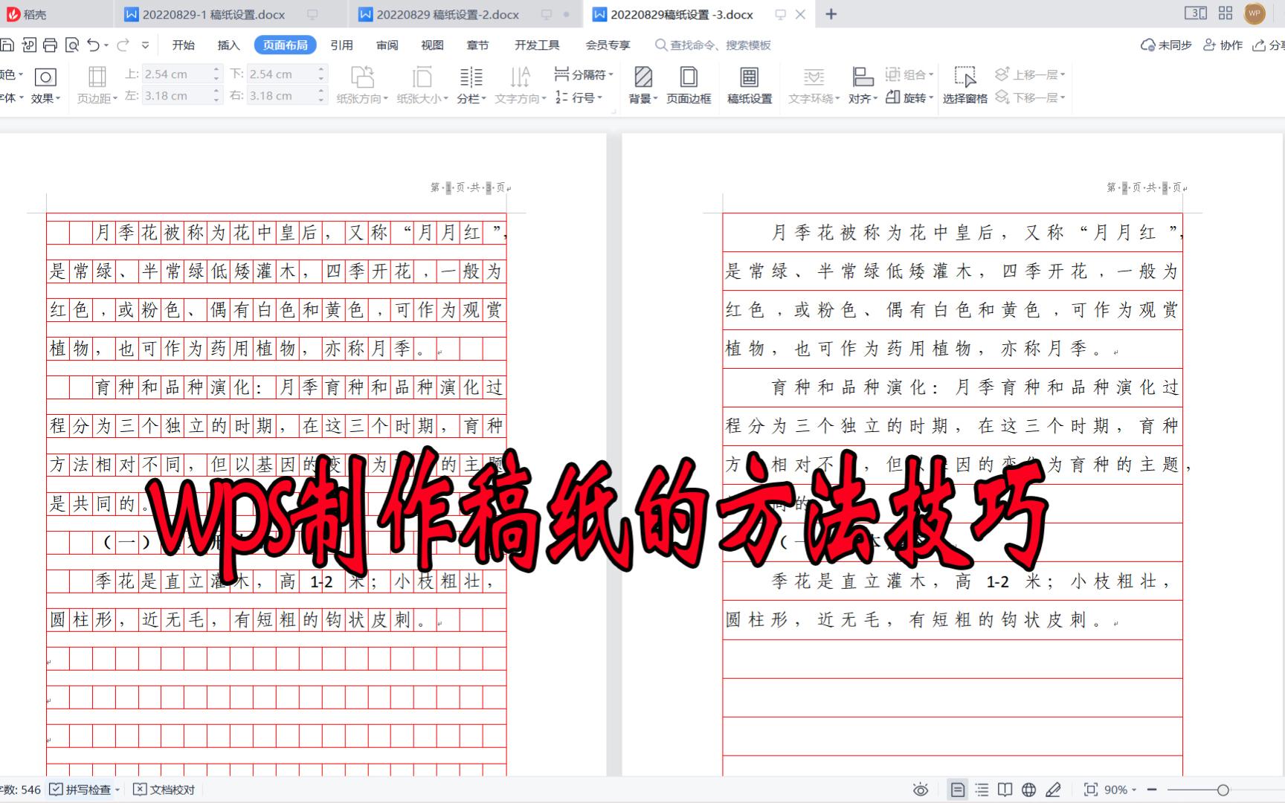1285x803 pixels.
Task: Click the user avatar in title bar
Action: click(x=1255, y=13)
